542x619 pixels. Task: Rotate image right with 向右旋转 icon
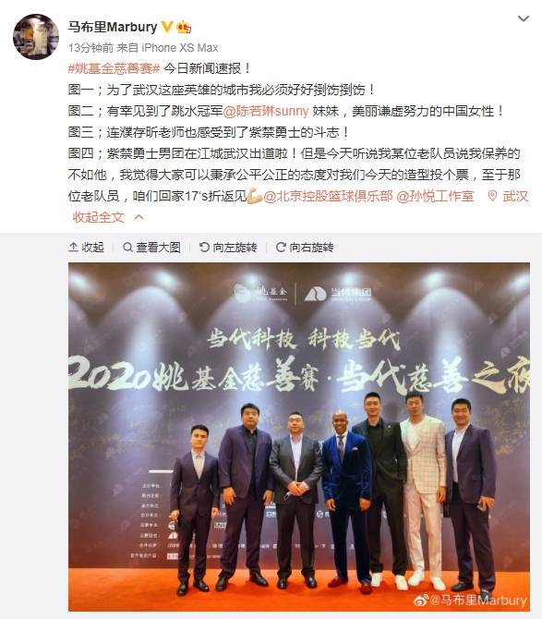point(281,247)
